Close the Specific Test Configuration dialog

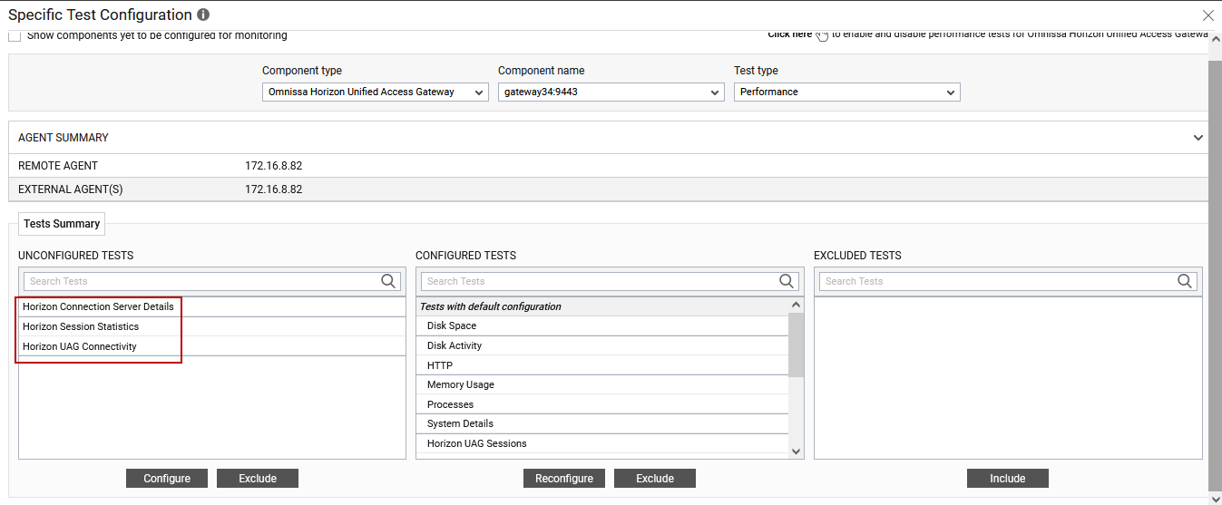[x=1207, y=15]
